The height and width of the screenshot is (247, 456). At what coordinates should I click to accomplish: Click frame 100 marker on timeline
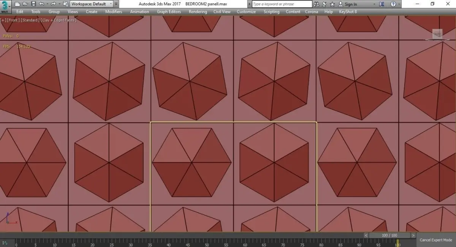point(397,242)
